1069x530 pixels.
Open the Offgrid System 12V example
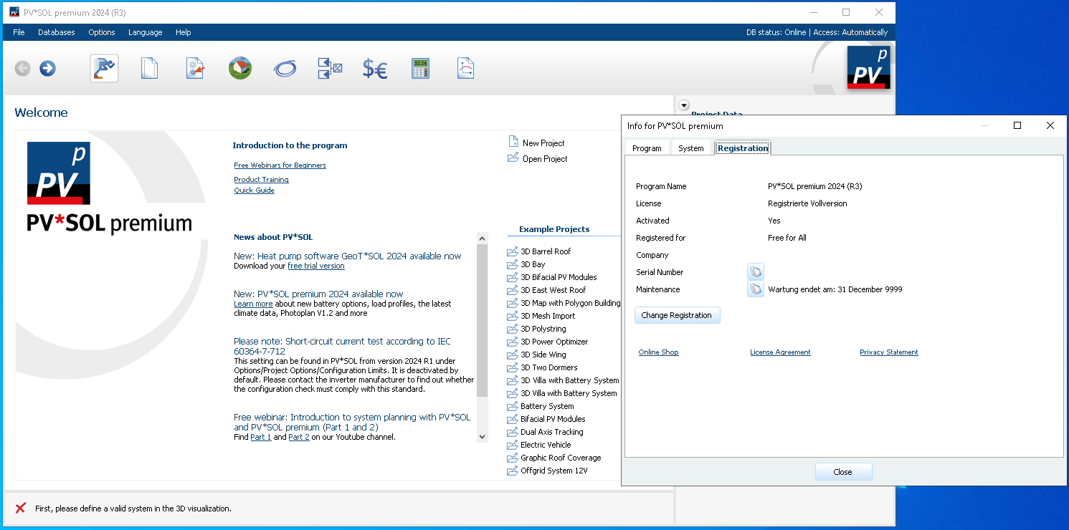click(x=554, y=471)
